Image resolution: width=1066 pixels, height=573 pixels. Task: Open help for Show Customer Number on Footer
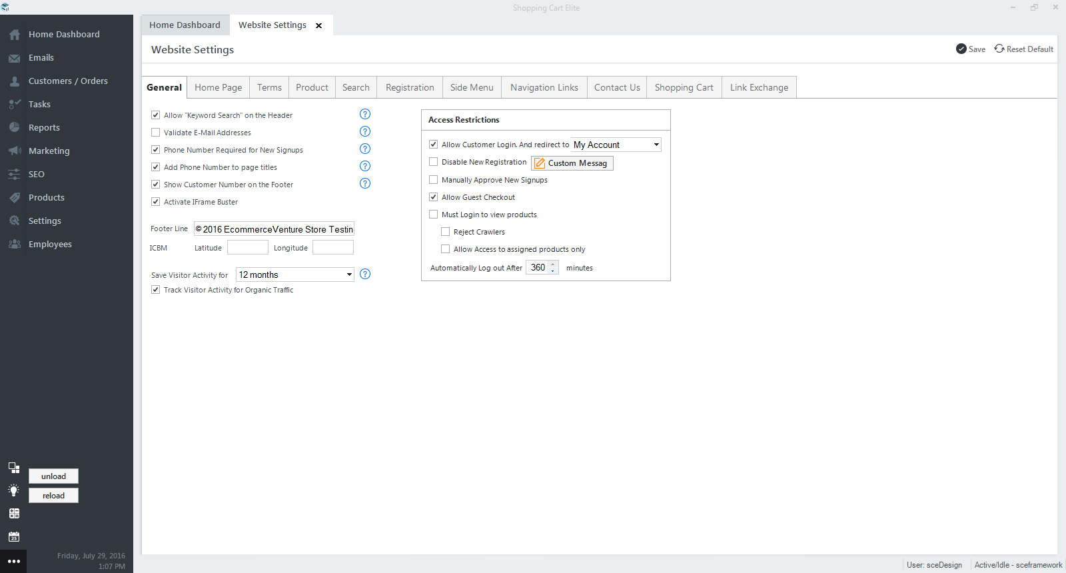pos(365,183)
